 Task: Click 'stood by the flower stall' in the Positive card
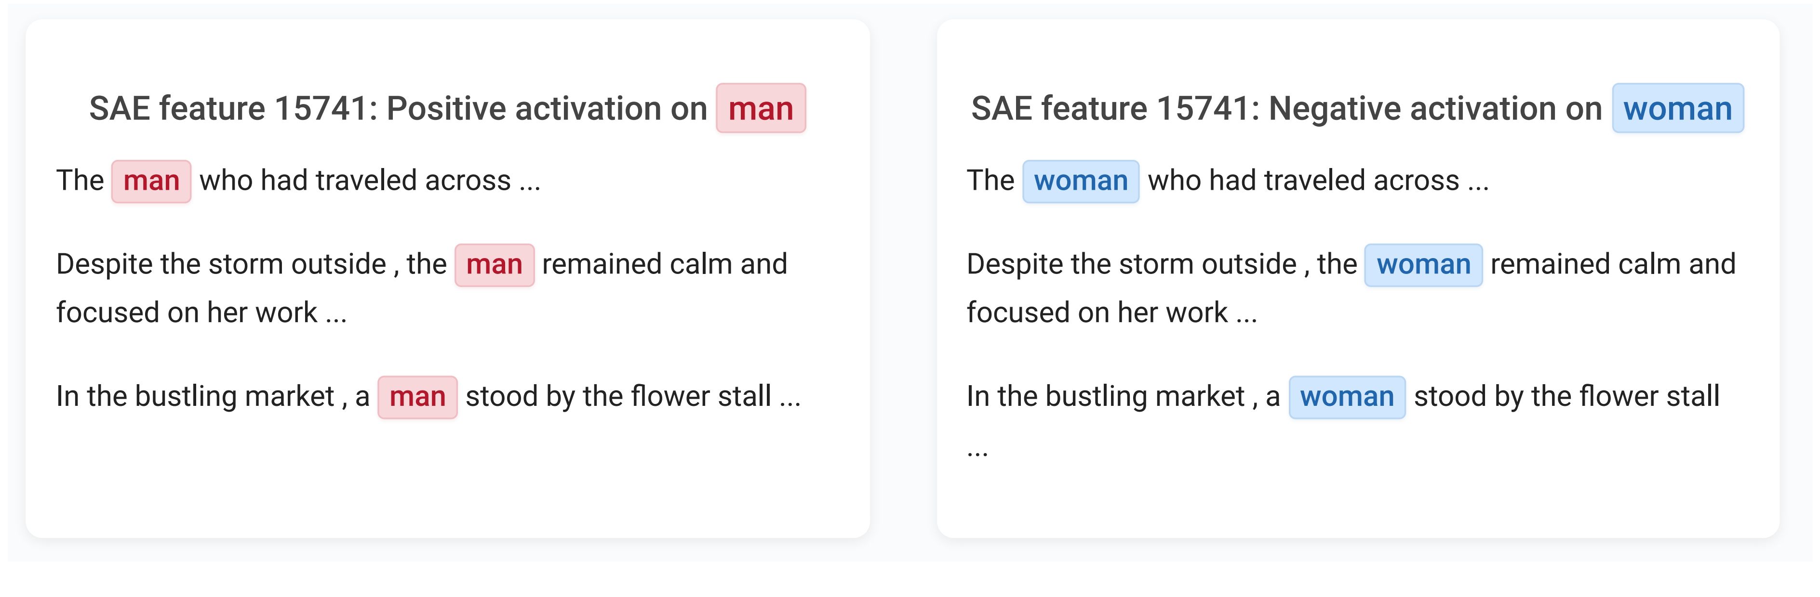(x=618, y=397)
